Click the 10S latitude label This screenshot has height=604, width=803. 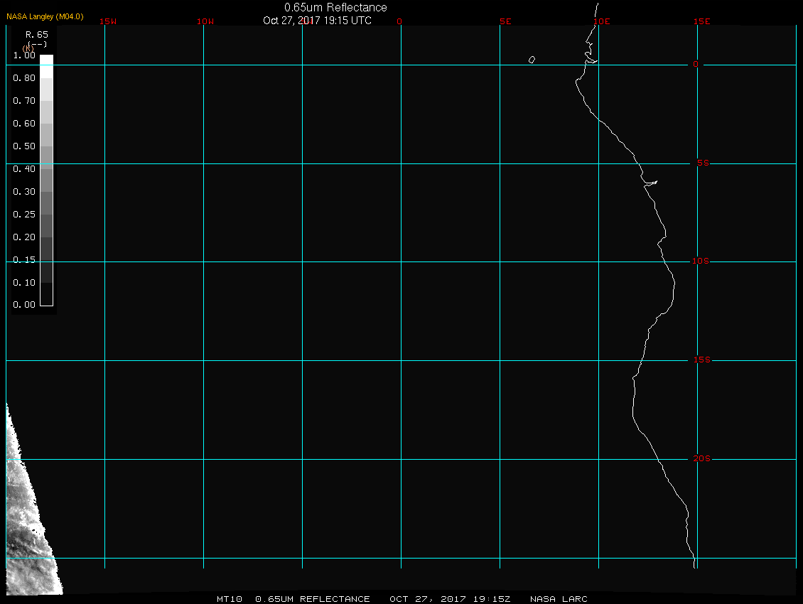click(x=701, y=261)
